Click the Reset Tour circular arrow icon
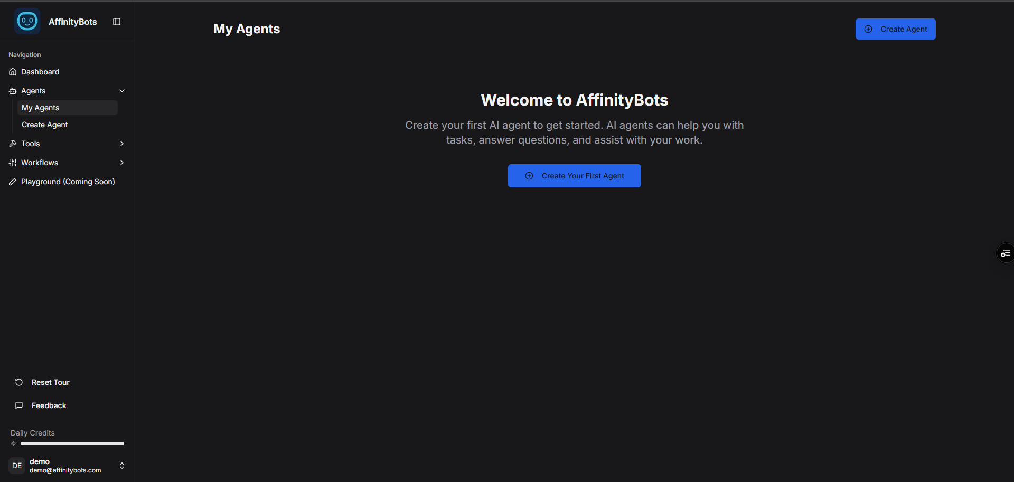The width and height of the screenshot is (1014, 482). [19, 382]
